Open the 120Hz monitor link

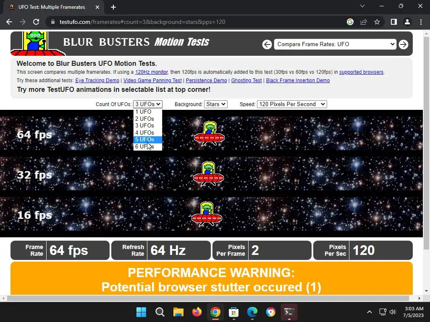coord(151,72)
